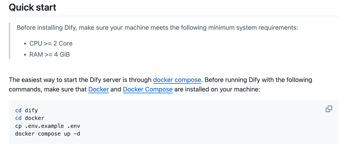This screenshot has width=344, height=149.
Task: Follow the Docker installation link
Action: point(98,90)
